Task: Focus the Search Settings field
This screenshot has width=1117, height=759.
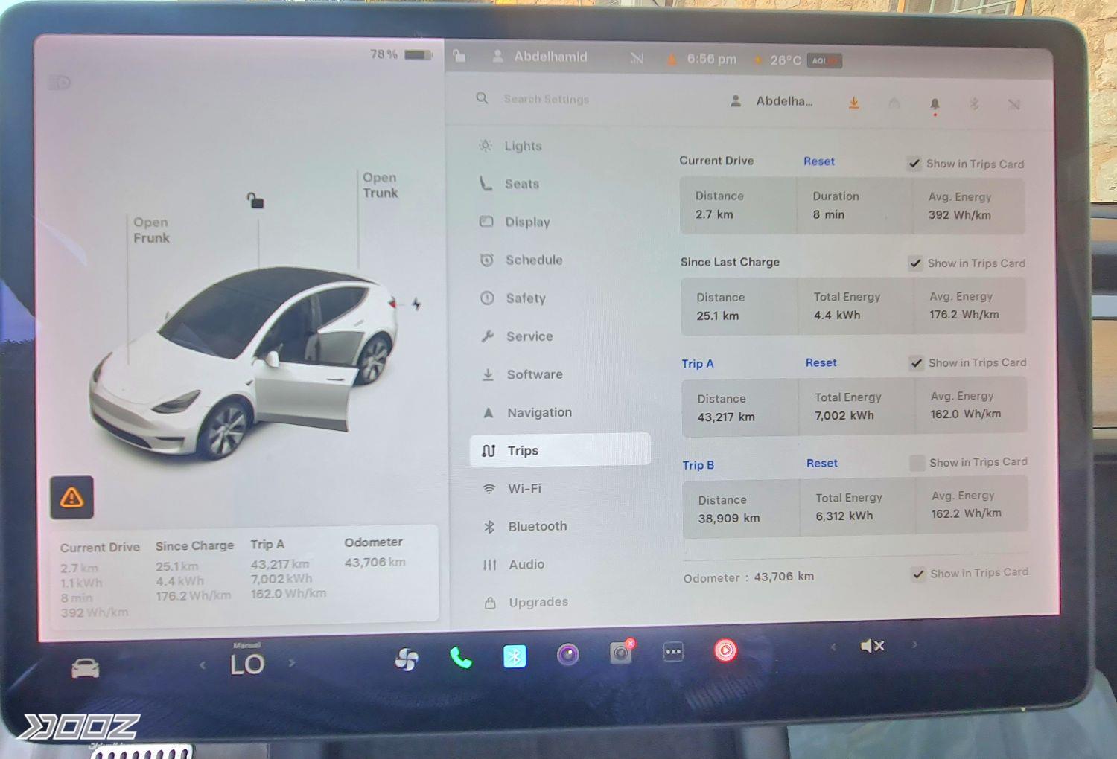Action: pyautogui.click(x=546, y=99)
